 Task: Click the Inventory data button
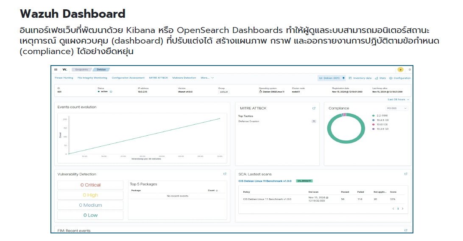pyautogui.click(x=360, y=78)
